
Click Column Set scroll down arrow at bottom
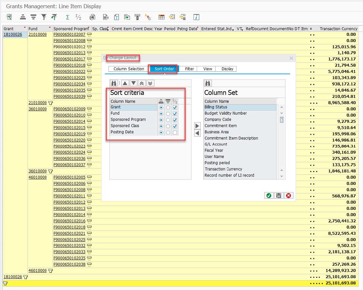[282, 176]
